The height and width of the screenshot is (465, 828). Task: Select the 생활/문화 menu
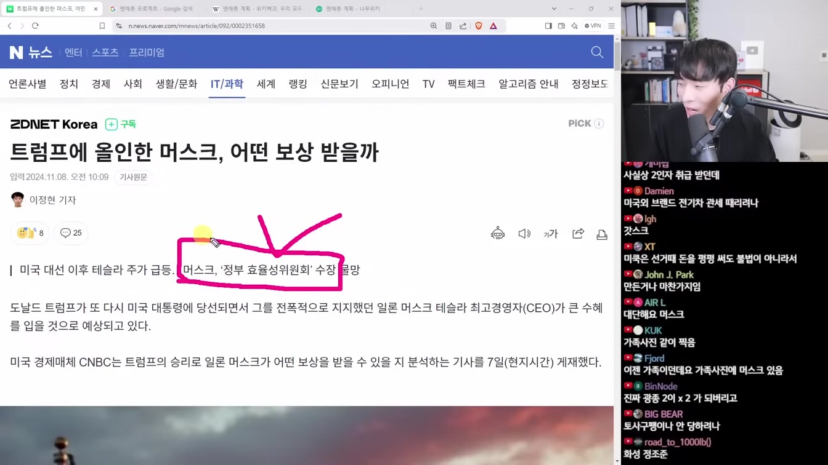(176, 84)
